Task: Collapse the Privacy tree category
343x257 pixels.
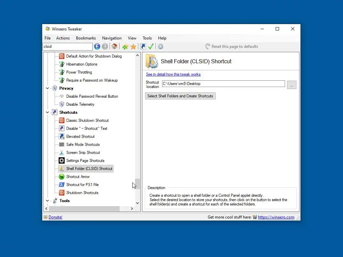Action: pos(47,88)
